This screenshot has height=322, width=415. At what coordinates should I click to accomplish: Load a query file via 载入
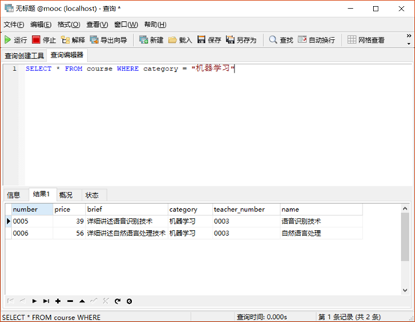pos(180,40)
